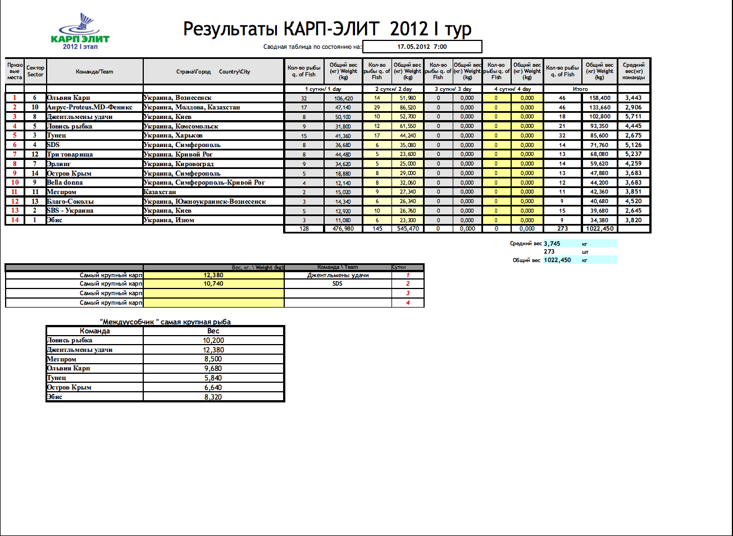Click the Карп Элит logo image
Screen dimensions: 733x536
coord(80,31)
